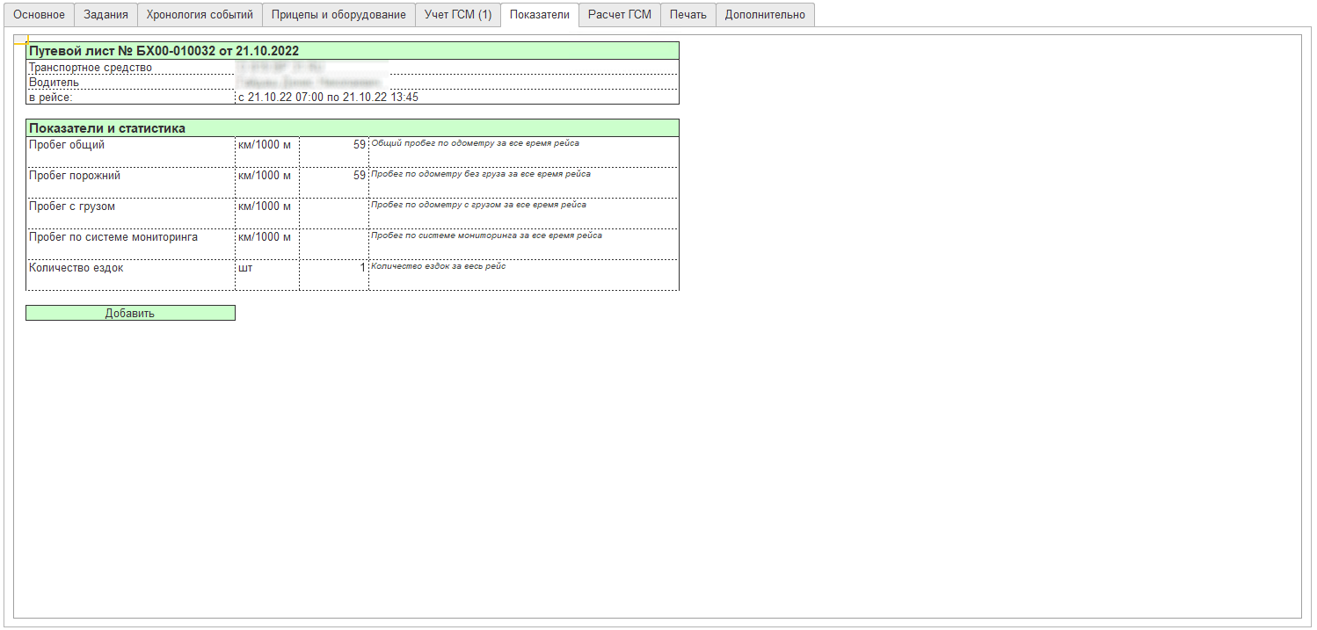
Task: Show the Дополнительно tab
Action: coord(764,15)
